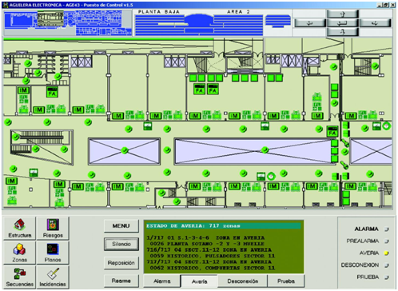The height and width of the screenshot is (291, 398).
Task: Click the MENU button
Action: coord(121,226)
